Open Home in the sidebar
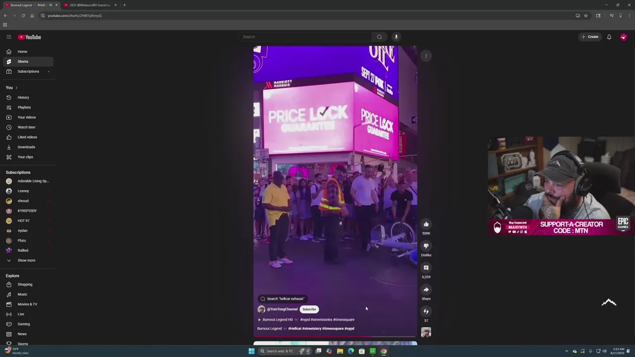 [x=27, y=52]
